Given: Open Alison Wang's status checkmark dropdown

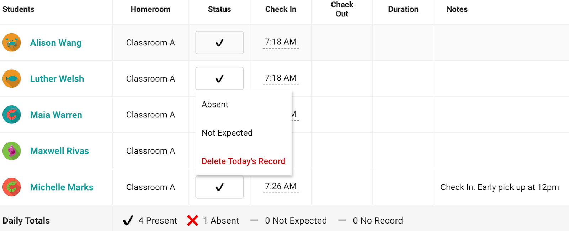Looking at the screenshot, I should point(219,43).
